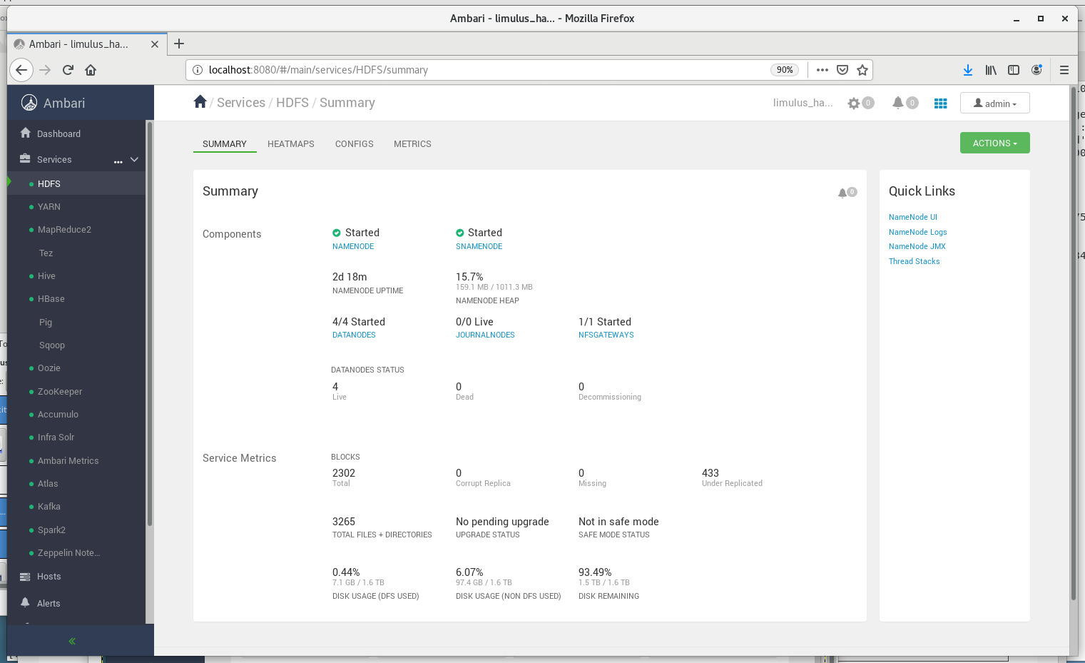Open the admin user dropdown
The width and height of the screenshot is (1085, 663).
coord(994,103)
